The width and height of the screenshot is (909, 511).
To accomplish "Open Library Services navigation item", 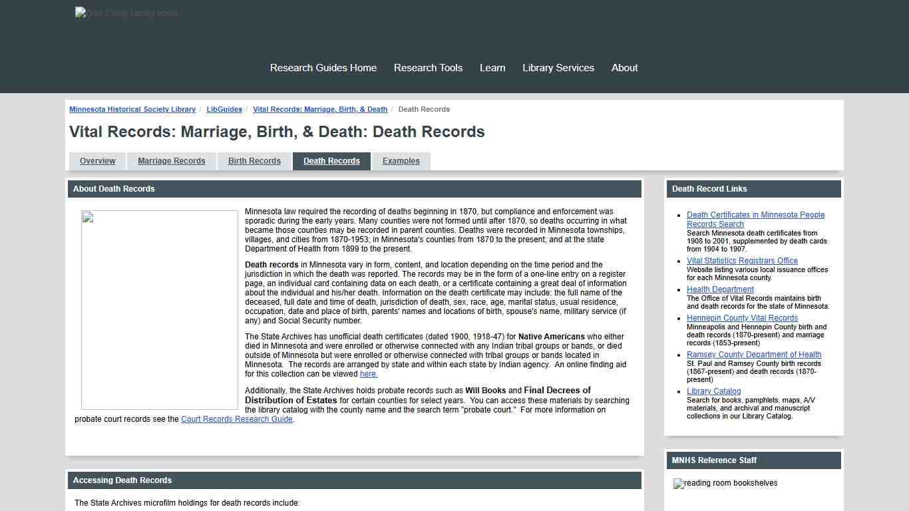I will tap(558, 67).
